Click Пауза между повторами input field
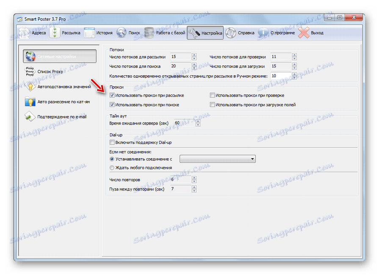Image resolution: width=379 pixels, height=275 pixels. (x=181, y=189)
